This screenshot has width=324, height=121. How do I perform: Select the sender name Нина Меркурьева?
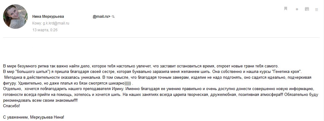pos(48,17)
